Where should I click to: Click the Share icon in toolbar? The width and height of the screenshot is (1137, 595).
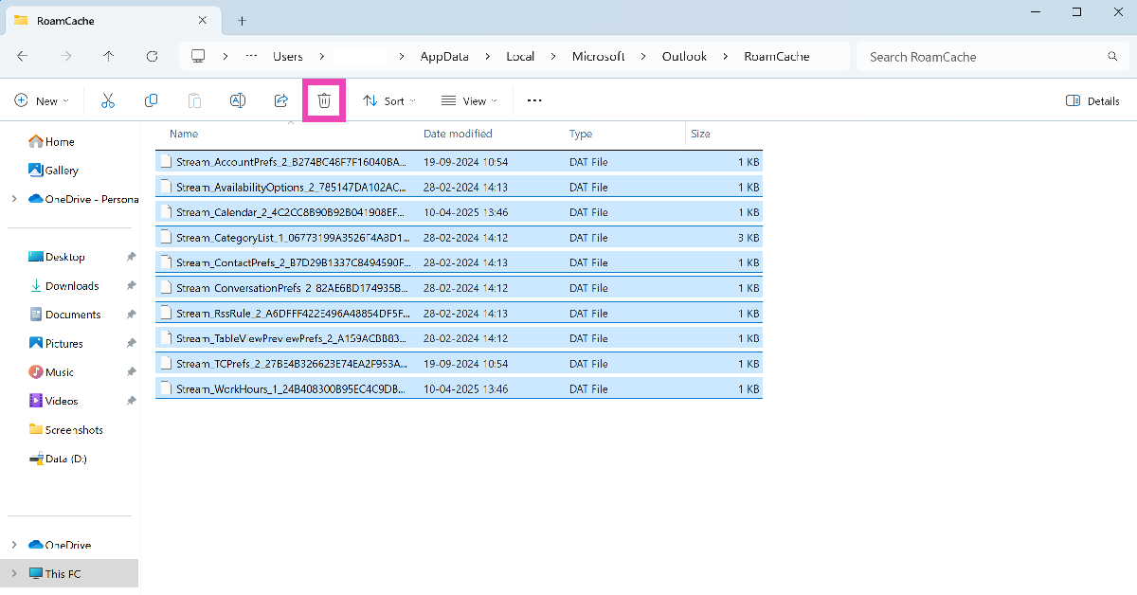[x=280, y=100]
